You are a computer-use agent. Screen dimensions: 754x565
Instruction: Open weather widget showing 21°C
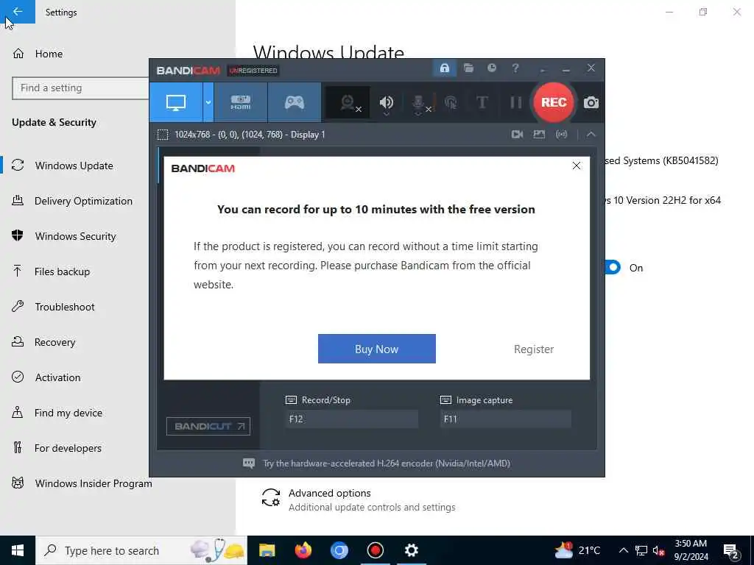(x=577, y=550)
